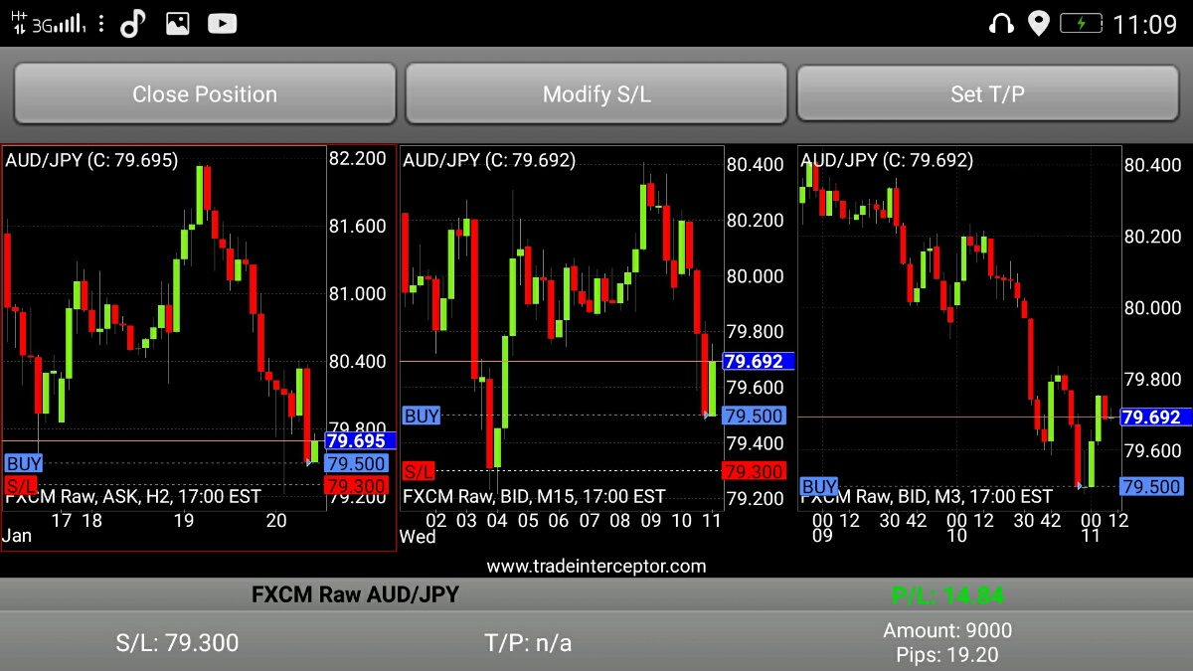
Task: Tap the P/L: 14.84 readout
Action: point(947,595)
